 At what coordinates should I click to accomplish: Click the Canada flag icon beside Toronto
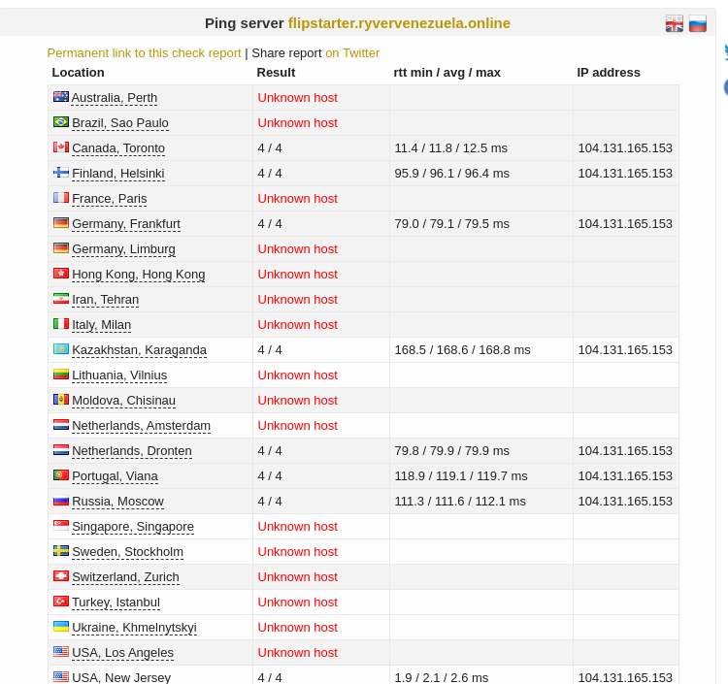(61, 147)
